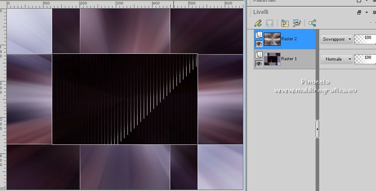Adjust Raster 1 opacity slider

(x=365, y=59)
